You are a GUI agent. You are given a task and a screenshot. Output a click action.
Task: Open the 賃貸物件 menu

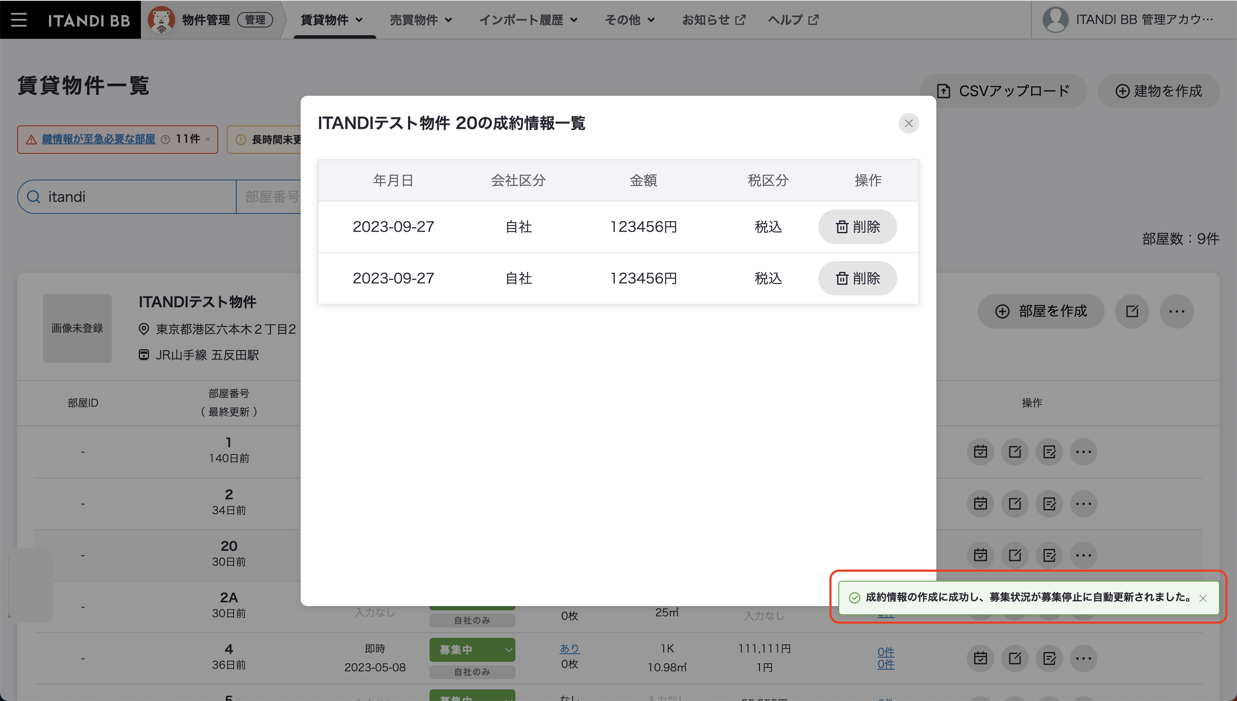click(331, 20)
